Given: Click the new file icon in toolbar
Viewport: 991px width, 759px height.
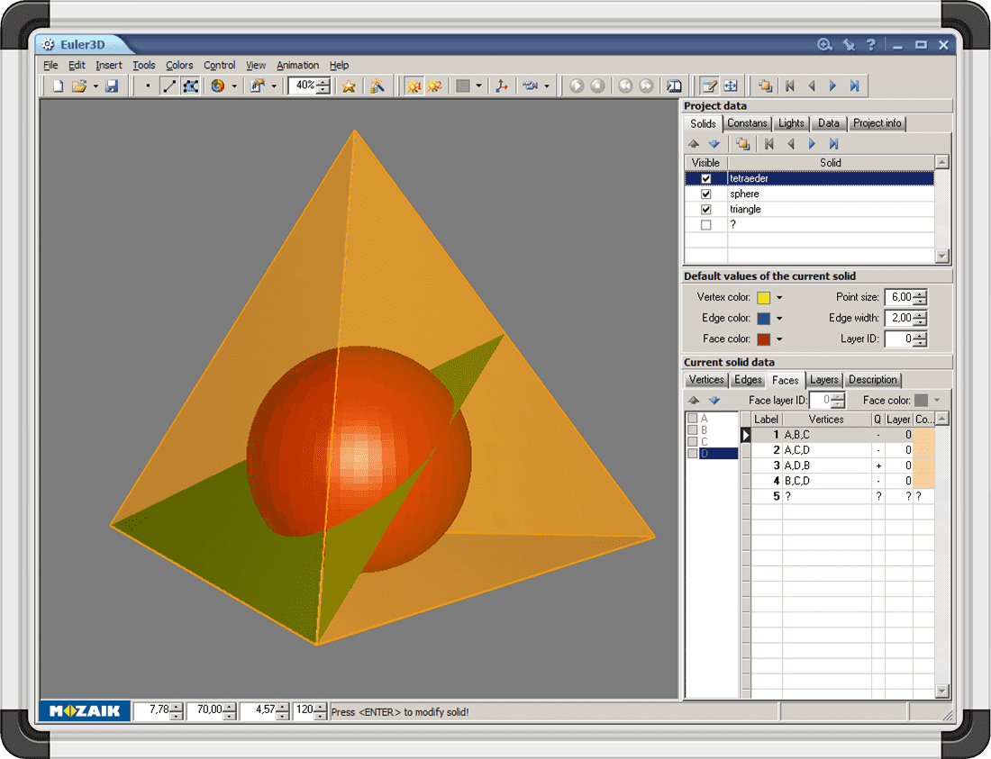Looking at the screenshot, I should (58, 86).
